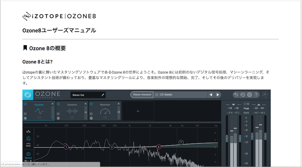302x167 pixels.
Task: Add a module using the plus slot
Action: tap(138, 111)
